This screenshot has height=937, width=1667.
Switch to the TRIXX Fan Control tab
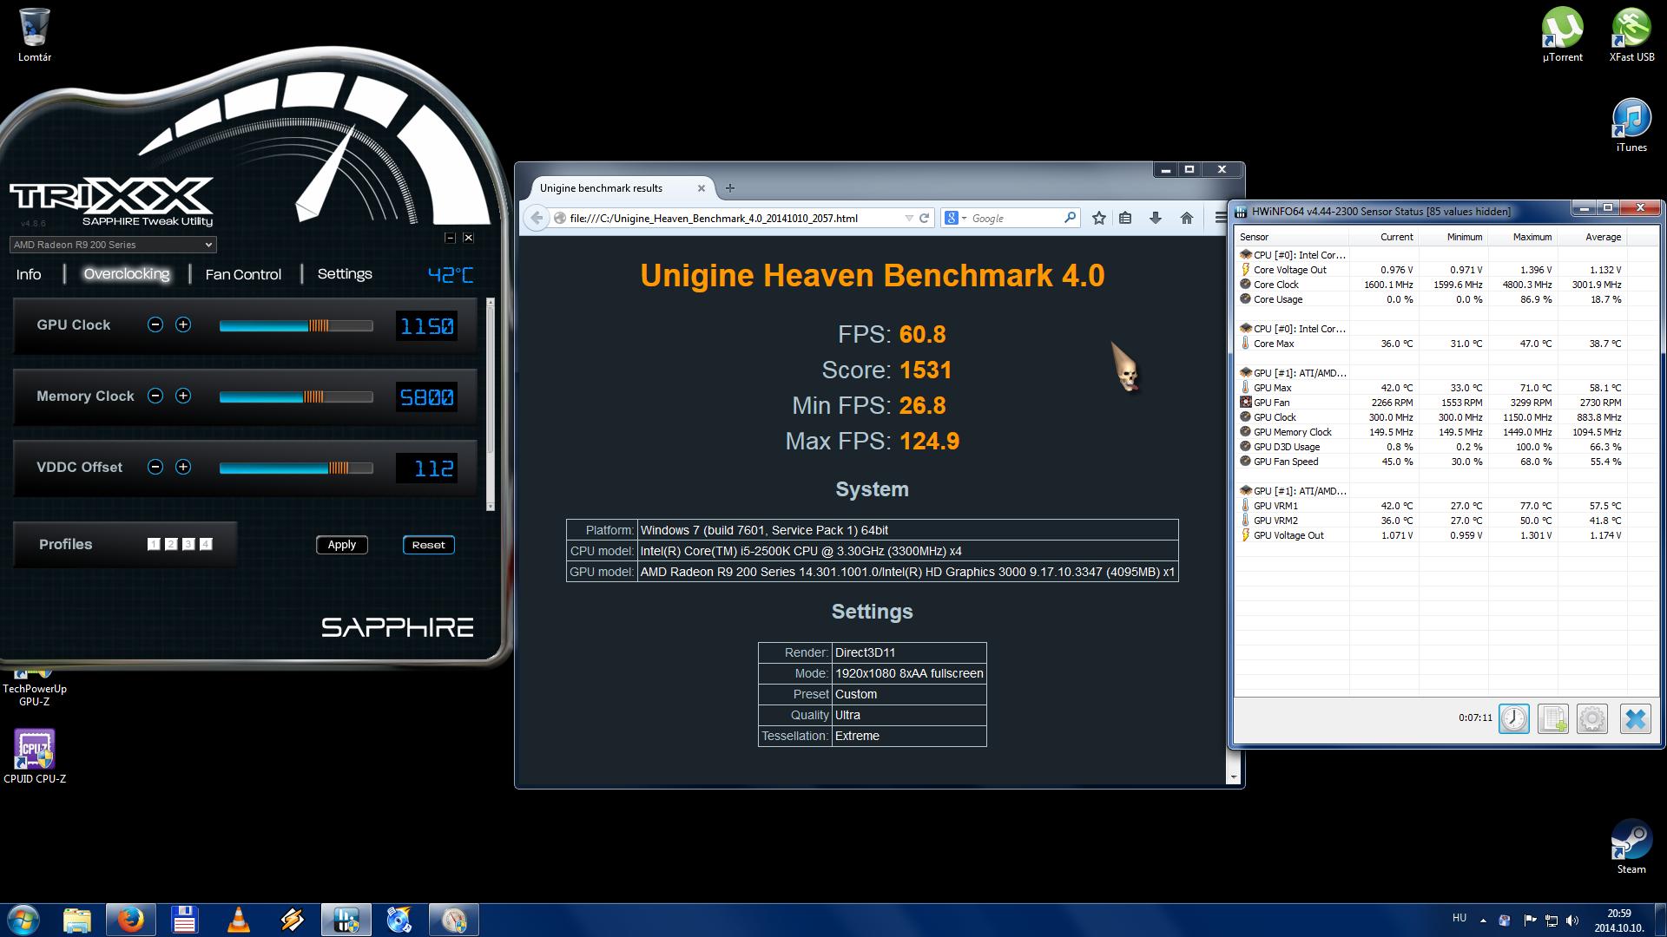coord(243,274)
